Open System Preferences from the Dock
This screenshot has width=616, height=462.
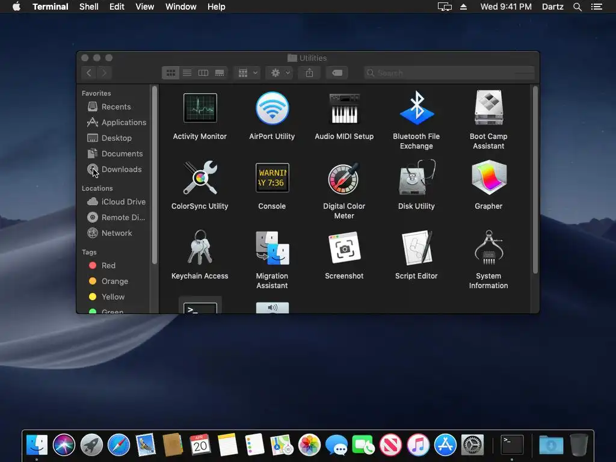[473, 445]
